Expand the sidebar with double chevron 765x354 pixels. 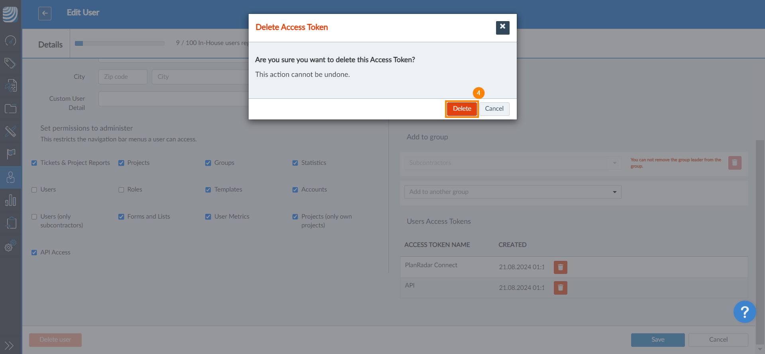tap(9, 345)
